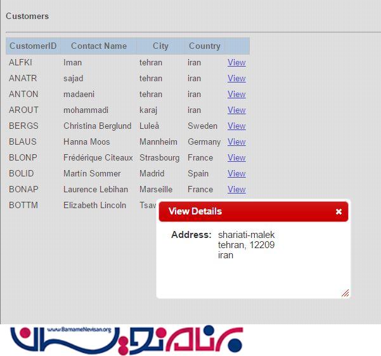Click the shariati-malek address text
Viewport: 381px width, 356px height.
coord(246,235)
